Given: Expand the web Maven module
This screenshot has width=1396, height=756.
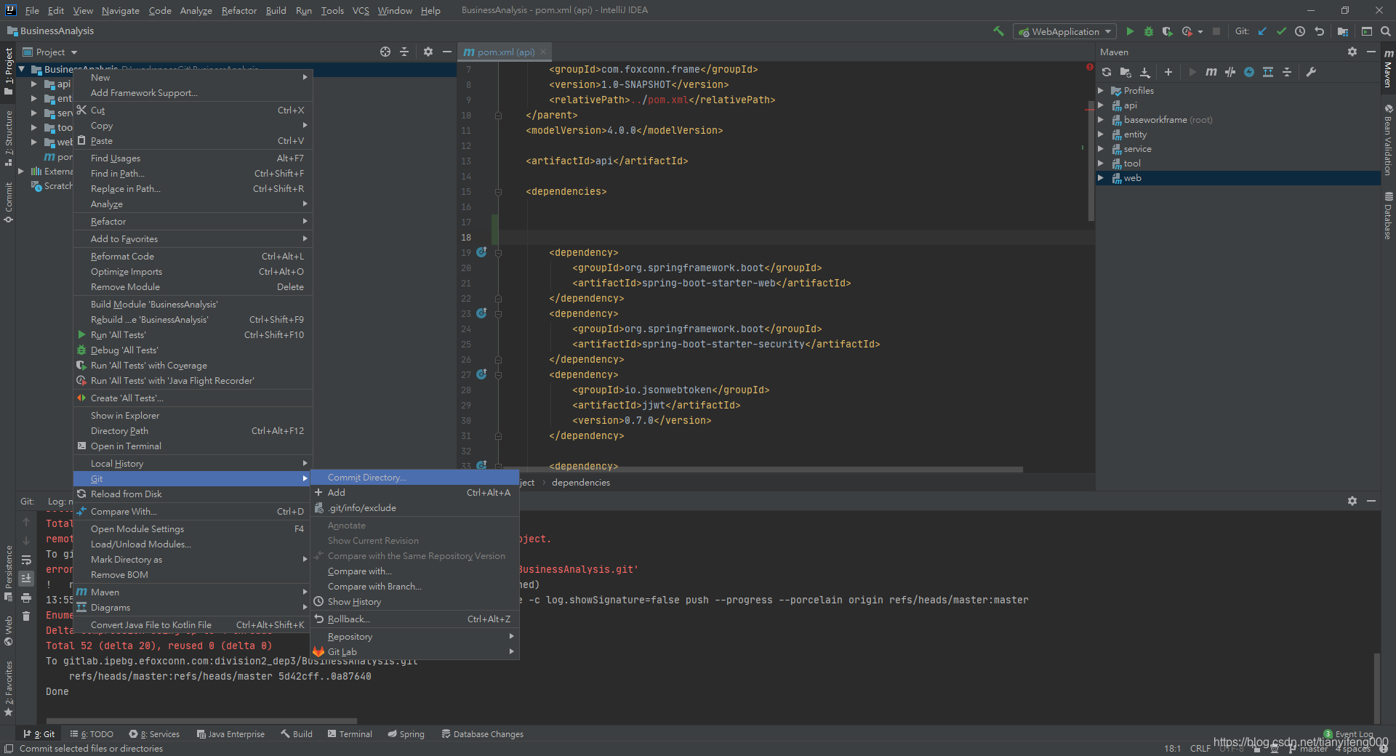Looking at the screenshot, I should click(x=1101, y=178).
